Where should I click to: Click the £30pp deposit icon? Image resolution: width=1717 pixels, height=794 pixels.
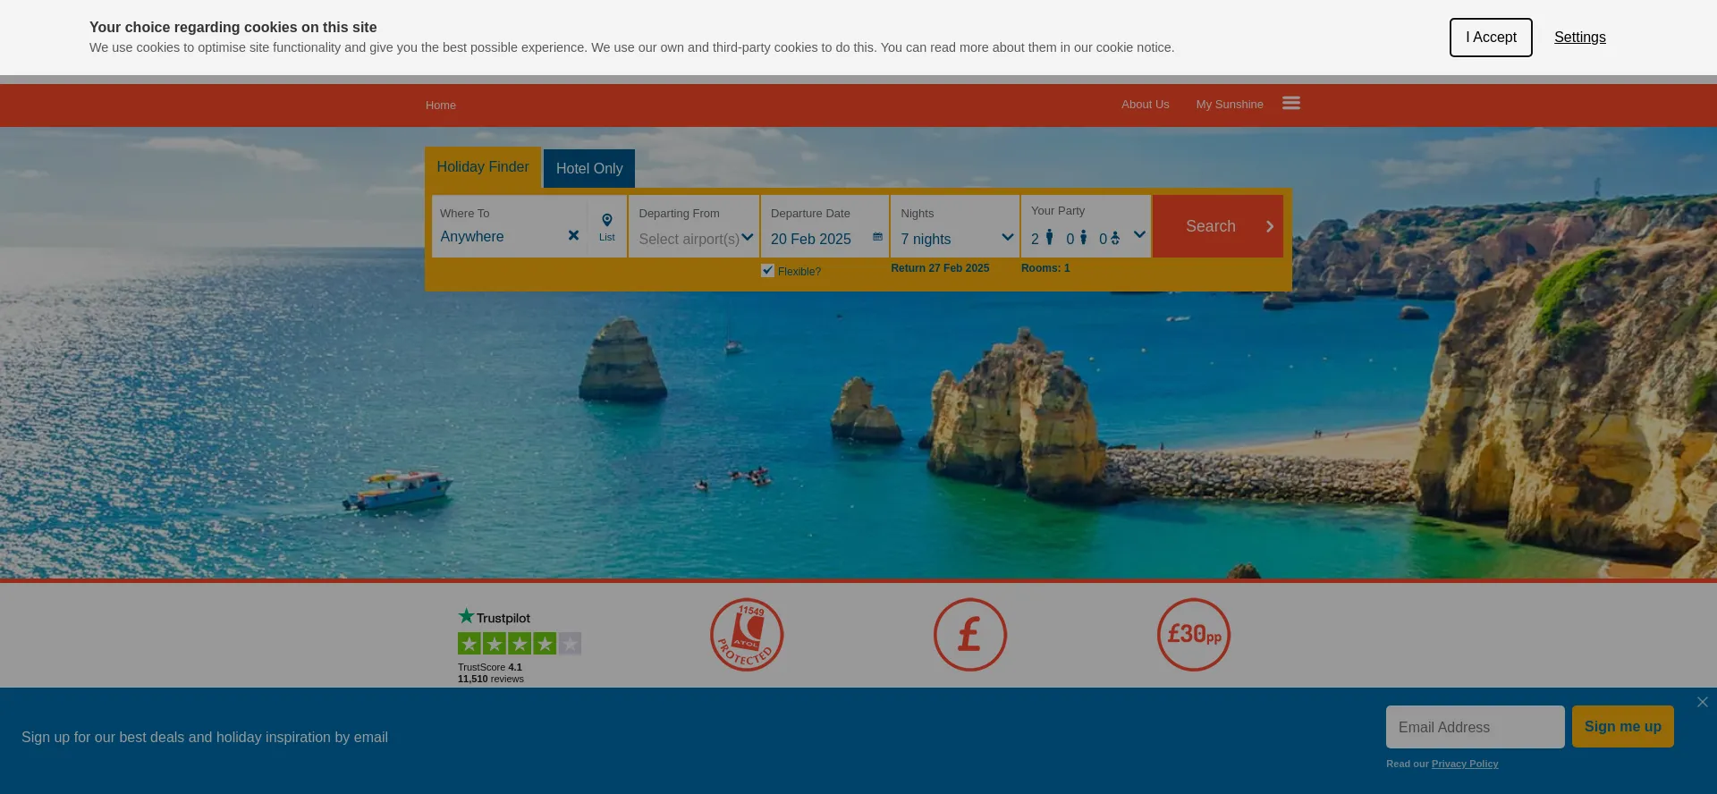[x=1194, y=635]
